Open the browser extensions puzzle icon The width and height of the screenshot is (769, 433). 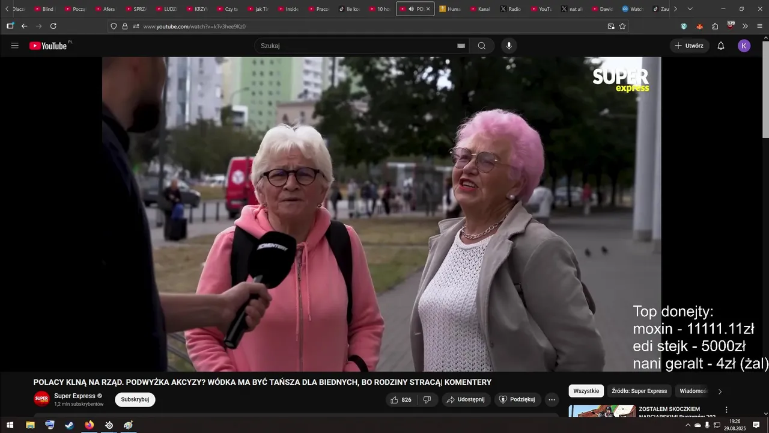pos(715,26)
